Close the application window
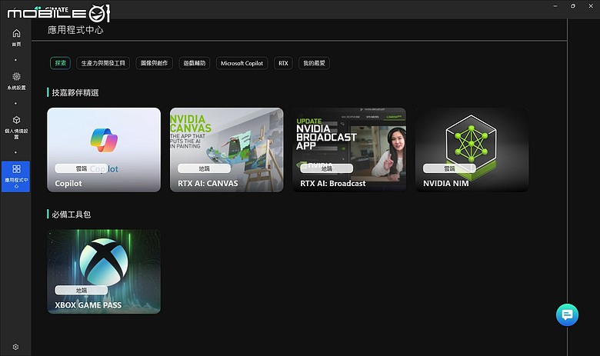Screen dimensions: 600x356 (591, 6)
